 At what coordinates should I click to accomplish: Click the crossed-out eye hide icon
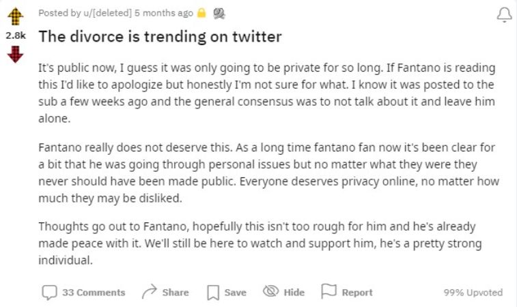(x=270, y=291)
